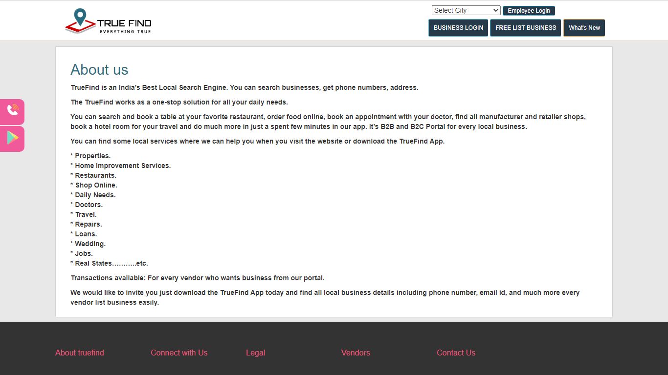Click the "* Jobs." list entry

[82, 253]
